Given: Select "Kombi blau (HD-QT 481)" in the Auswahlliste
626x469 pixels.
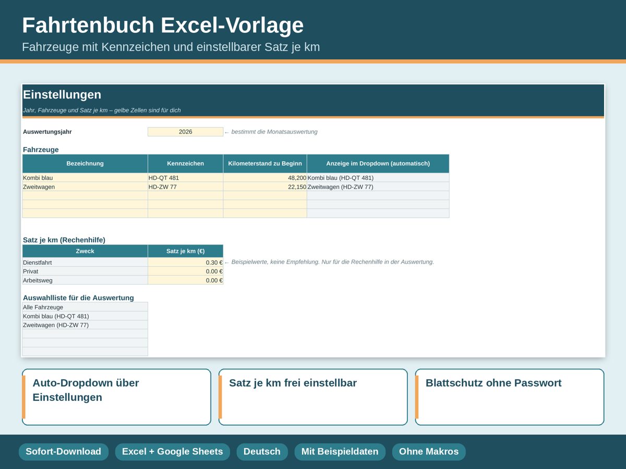Looking at the screenshot, I should pyautogui.click(x=85, y=316).
